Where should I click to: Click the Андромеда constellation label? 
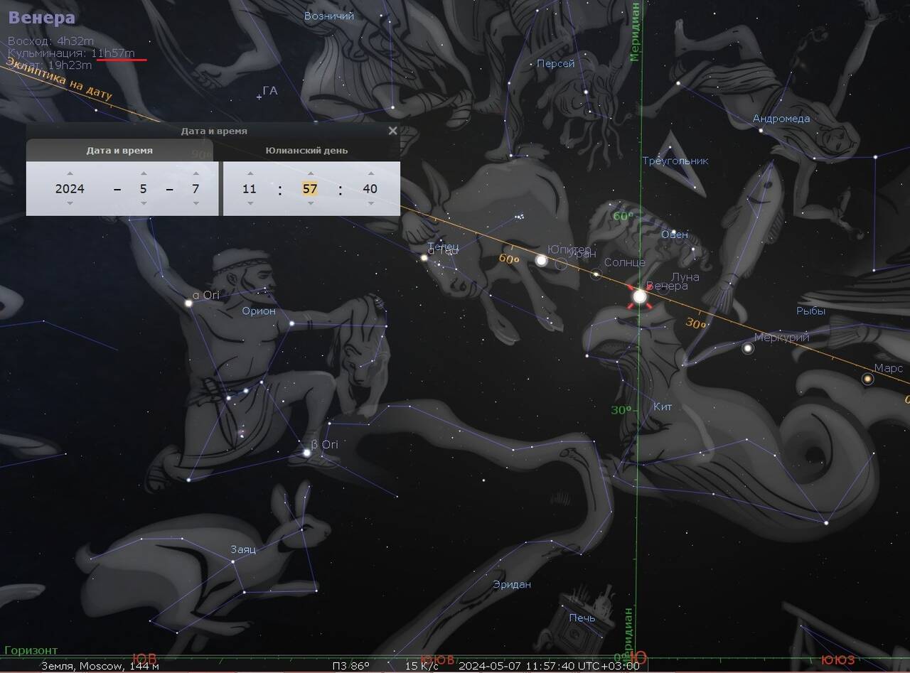pos(781,119)
